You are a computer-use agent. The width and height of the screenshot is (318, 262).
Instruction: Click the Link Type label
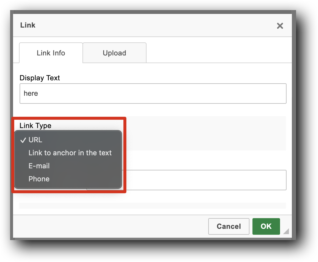pos(35,126)
